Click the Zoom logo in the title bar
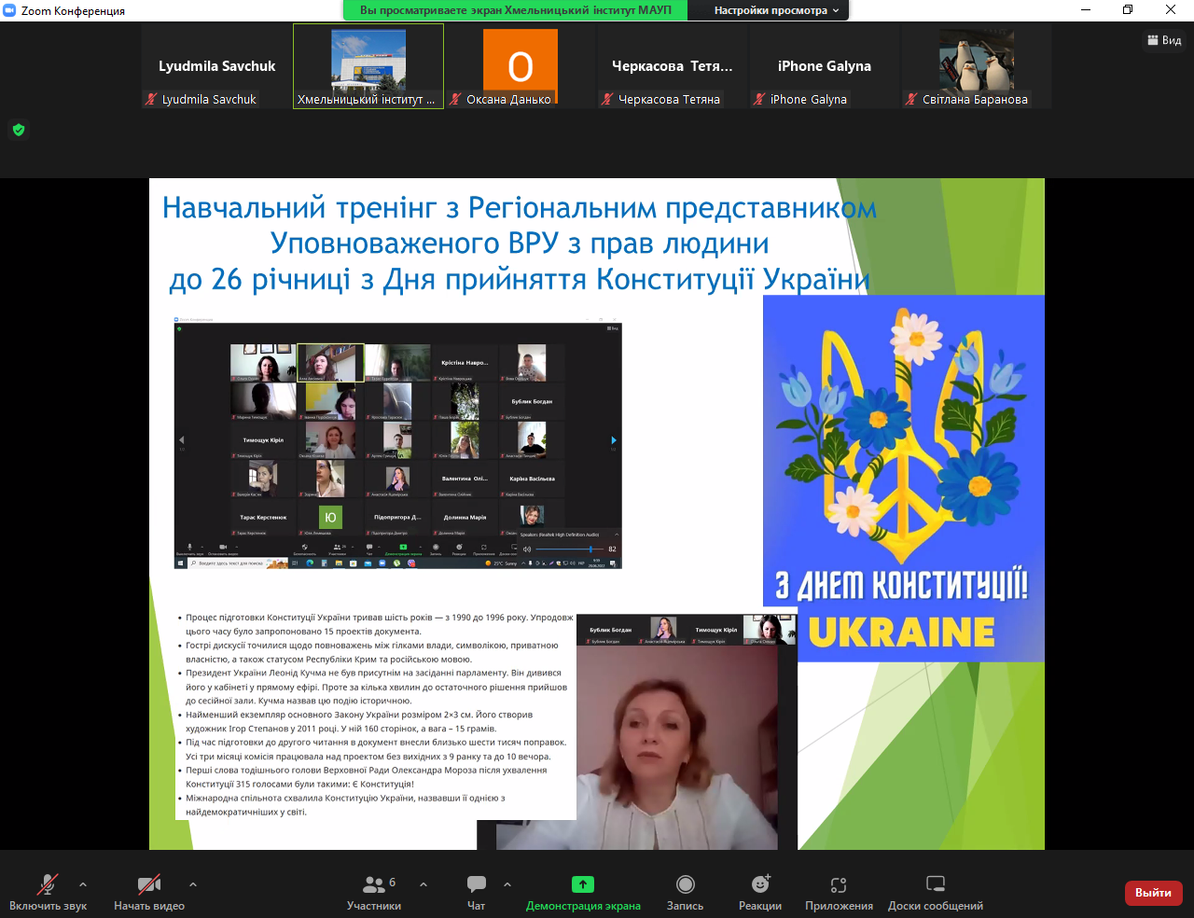 [x=10, y=10]
